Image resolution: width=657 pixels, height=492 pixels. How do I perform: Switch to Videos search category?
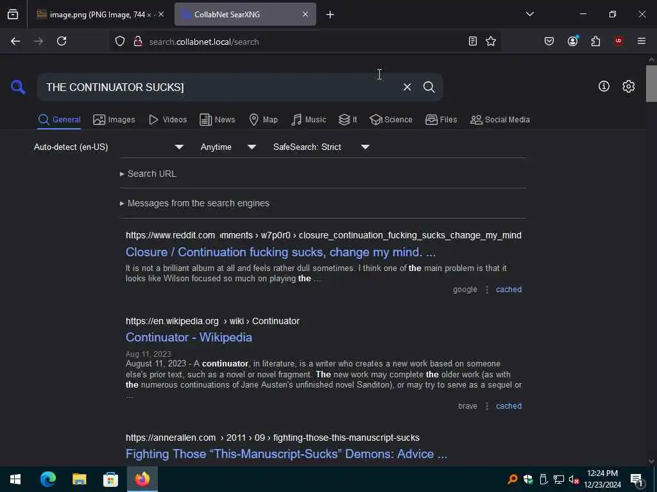pos(167,120)
